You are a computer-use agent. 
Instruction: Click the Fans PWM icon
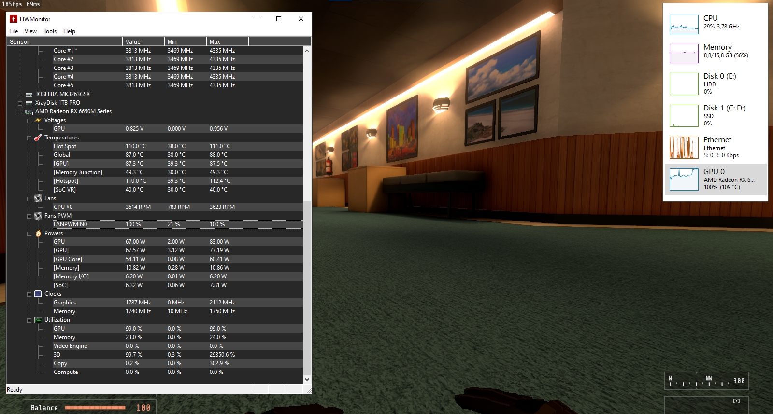(x=38, y=216)
